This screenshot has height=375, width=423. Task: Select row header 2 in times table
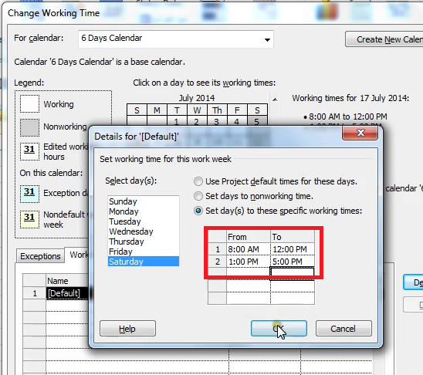(x=218, y=262)
